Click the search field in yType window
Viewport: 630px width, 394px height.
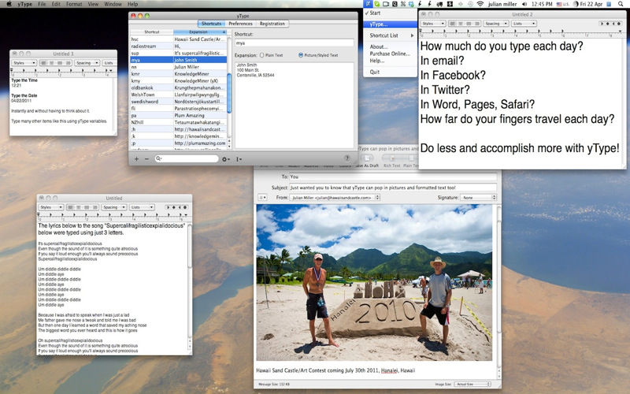point(187,159)
